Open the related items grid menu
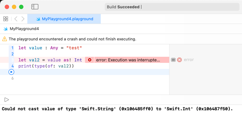This screenshot has width=242, height=136. click(x=5, y=19)
